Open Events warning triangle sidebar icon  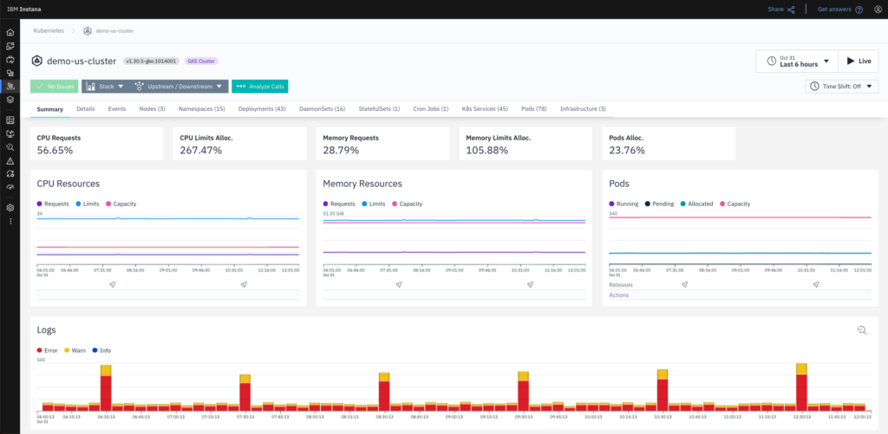point(10,161)
